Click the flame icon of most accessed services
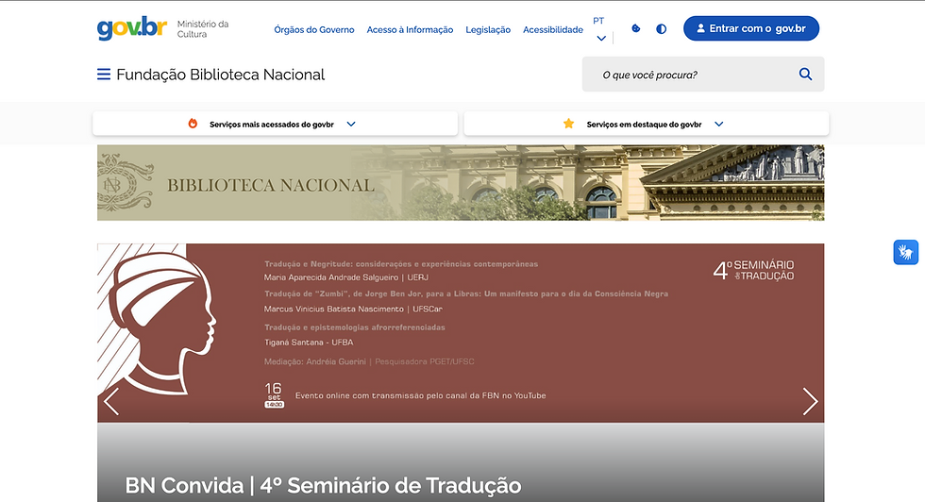Screen dimensions: 925x502 coord(193,124)
